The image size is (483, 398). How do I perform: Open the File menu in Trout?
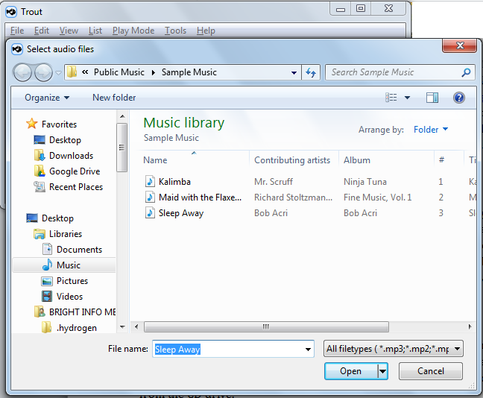17,31
